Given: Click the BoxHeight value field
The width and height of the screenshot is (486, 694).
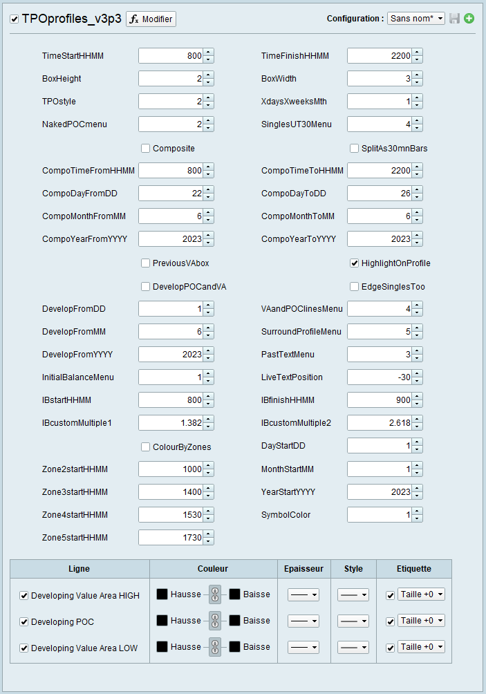Looking at the screenshot, I should [171, 79].
